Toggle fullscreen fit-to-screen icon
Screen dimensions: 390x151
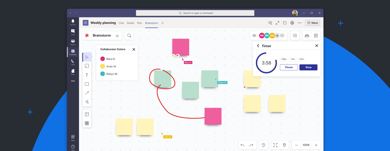(275, 145)
